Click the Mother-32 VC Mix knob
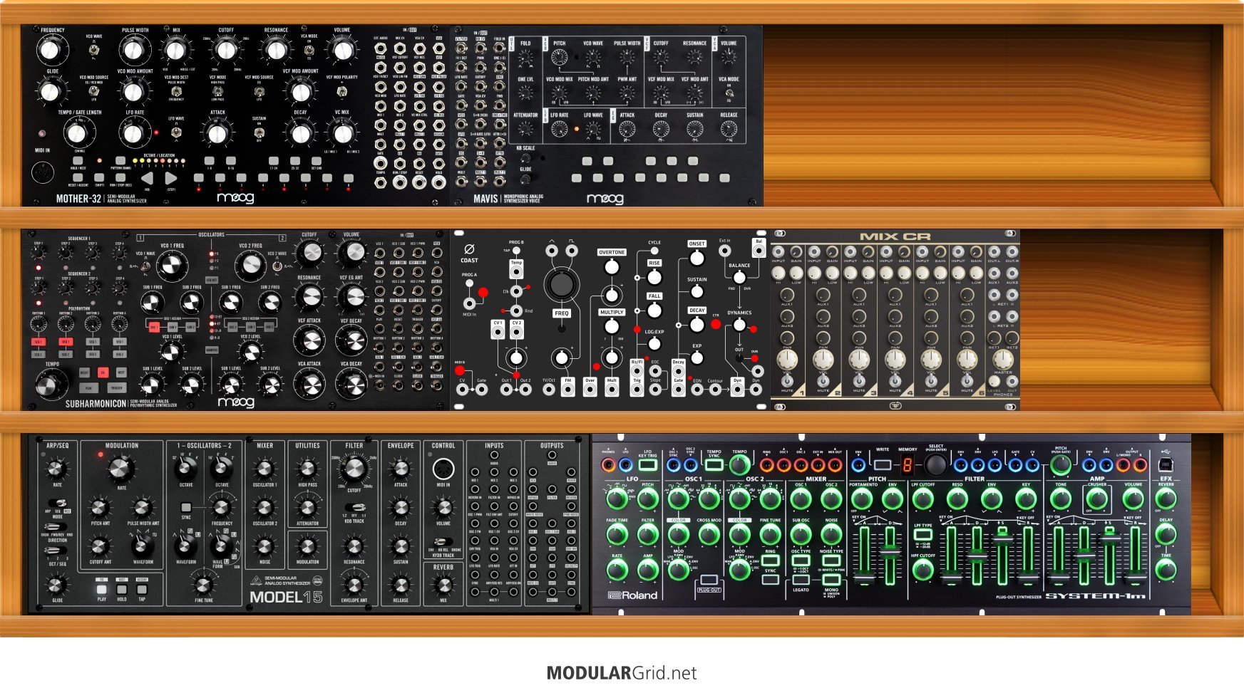This screenshot has height=688, width=1244. [343, 132]
